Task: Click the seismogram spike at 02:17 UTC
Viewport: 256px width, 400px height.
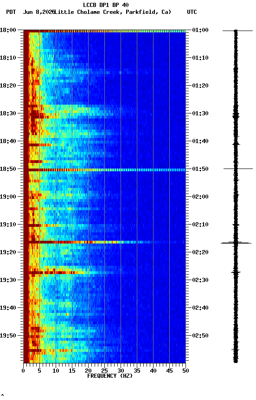Action: (x=236, y=243)
